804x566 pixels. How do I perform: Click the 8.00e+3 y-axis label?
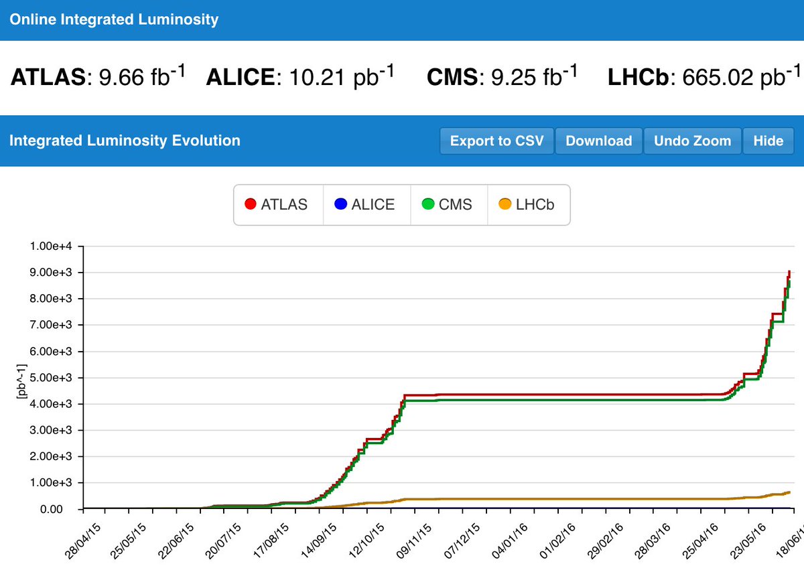50,299
